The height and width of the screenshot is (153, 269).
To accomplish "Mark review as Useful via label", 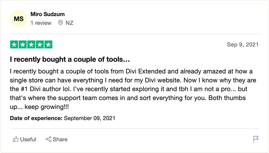I will pos(28,140).
